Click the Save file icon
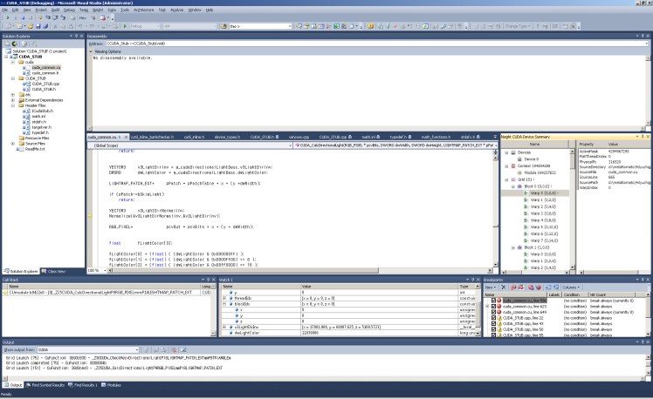Screen dimensions: 653x399 click(38, 26)
